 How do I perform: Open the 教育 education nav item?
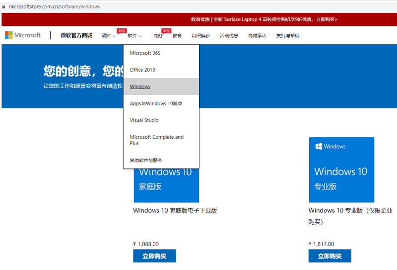point(177,36)
